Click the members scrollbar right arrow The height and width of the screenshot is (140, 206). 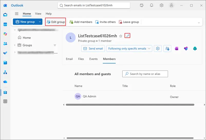pos(204,105)
